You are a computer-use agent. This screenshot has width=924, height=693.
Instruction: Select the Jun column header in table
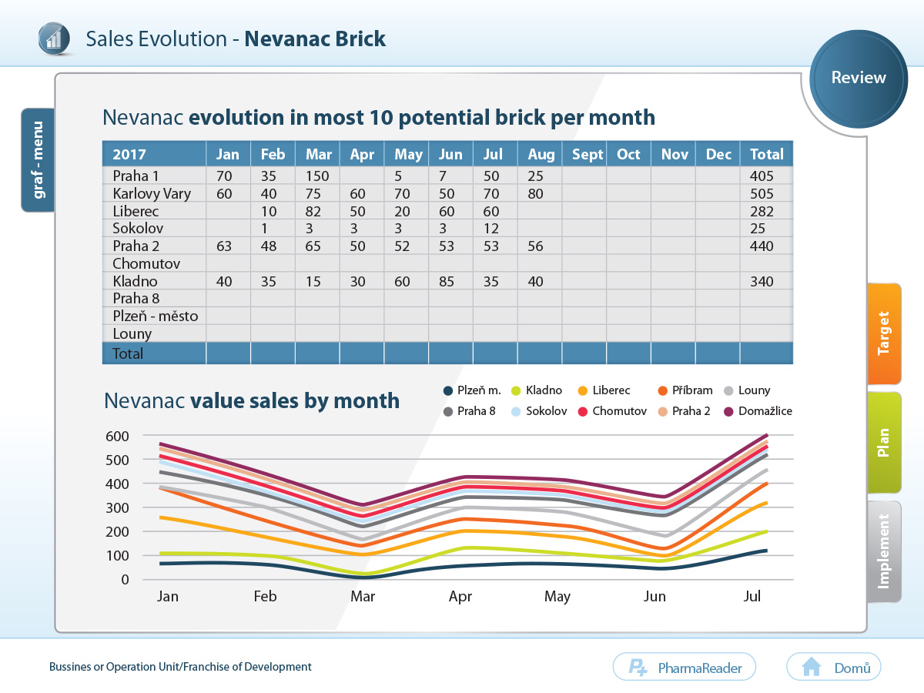451,153
